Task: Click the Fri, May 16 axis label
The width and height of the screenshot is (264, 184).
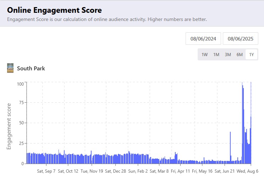Action: (202, 171)
